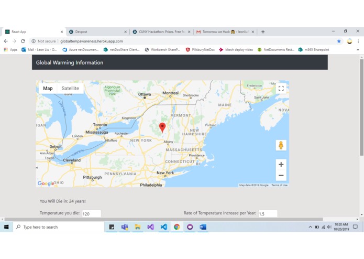Click the network tray icon
The height and width of the screenshot is (259, 364).
323,227
